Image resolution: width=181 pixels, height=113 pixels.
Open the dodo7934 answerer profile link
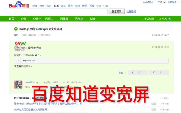(30, 82)
